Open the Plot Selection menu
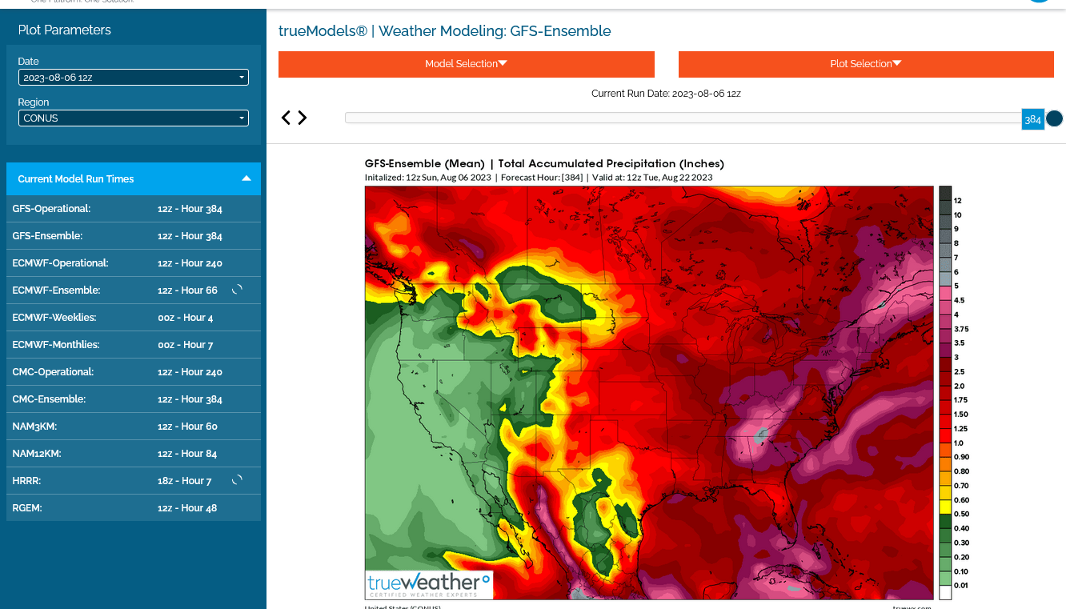Screen dimensions: 1066x609 pyautogui.click(x=866, y=64)
